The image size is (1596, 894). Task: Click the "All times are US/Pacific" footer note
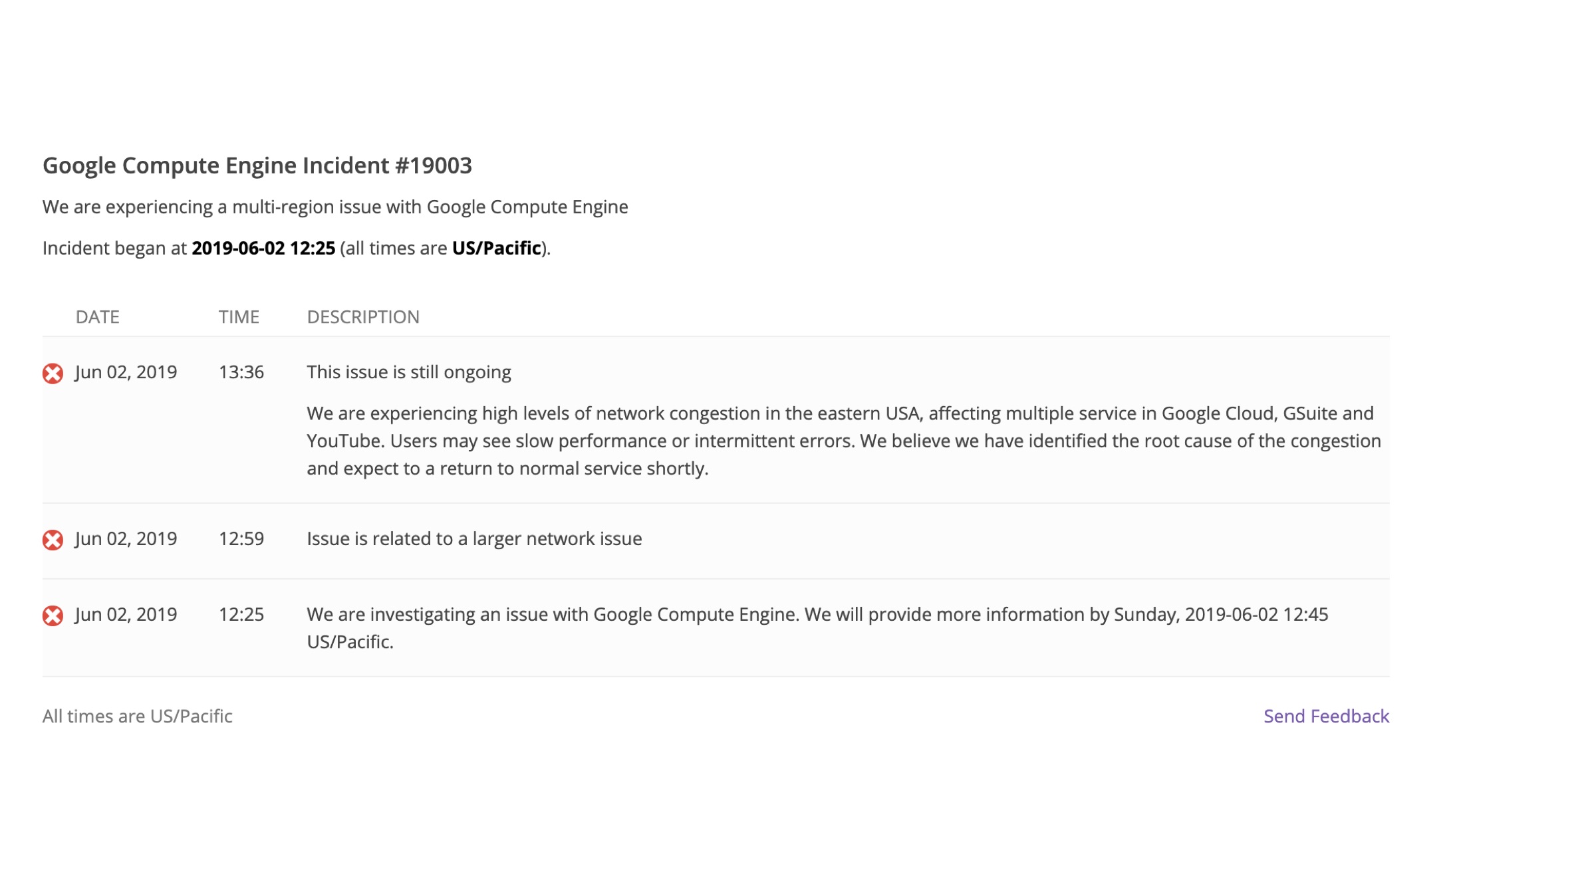138,716
